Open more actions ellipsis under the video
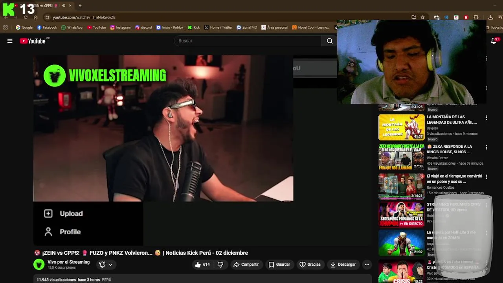This screenshot has height=283, width=503. point(367,265)
